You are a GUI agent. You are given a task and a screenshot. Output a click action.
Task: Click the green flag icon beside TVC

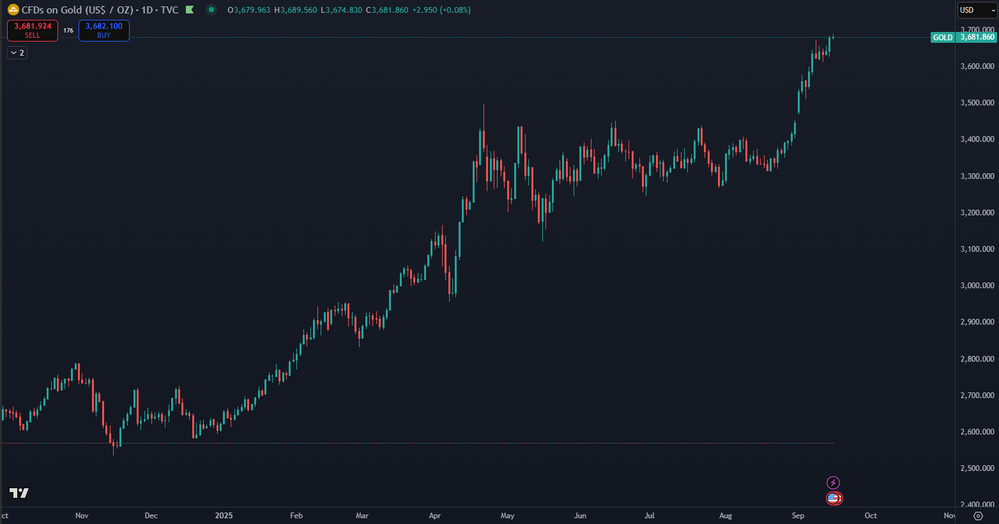tap(190, 10)
